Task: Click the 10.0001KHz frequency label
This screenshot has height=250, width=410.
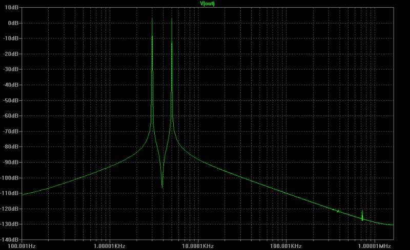Action: pyautogui.click(x=198, y=246)
